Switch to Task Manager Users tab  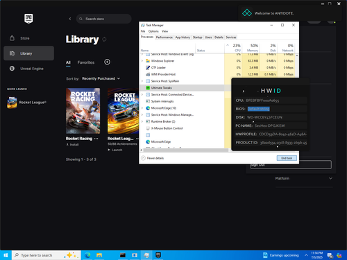tap(208, 37)
